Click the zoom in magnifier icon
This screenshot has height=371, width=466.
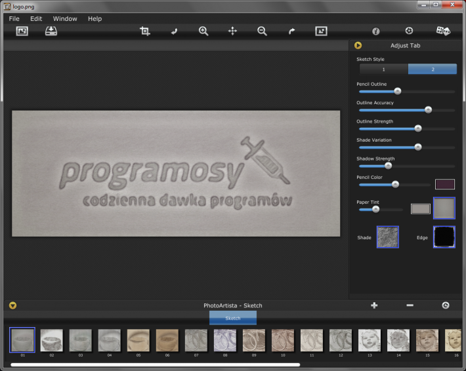click(203, 31)
